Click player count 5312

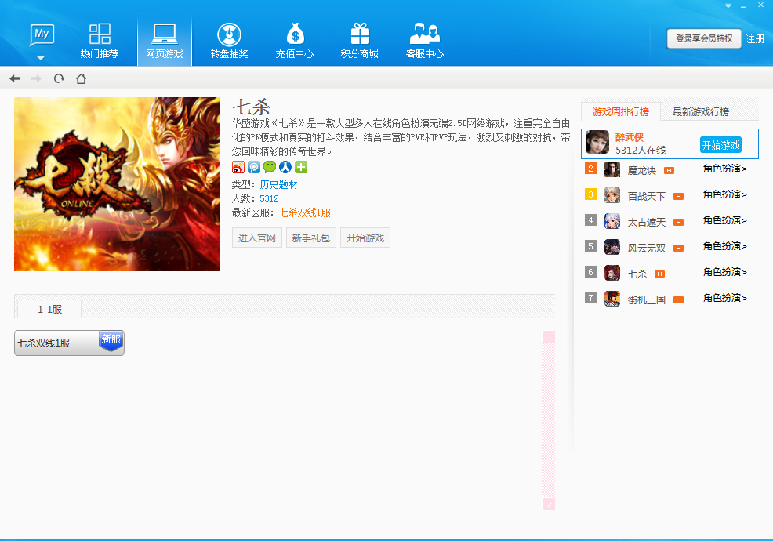[x=269, y=198]
